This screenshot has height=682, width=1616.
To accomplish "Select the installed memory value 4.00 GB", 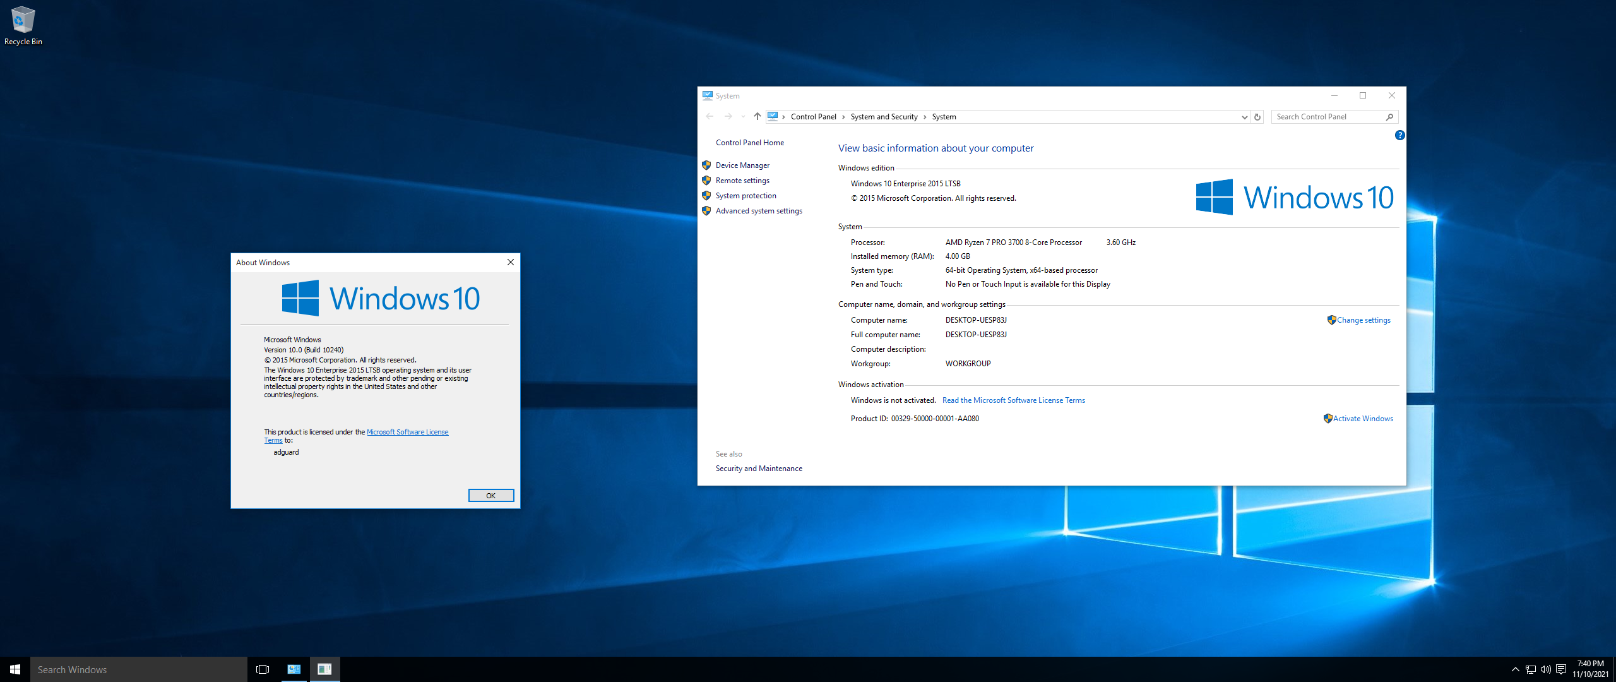I will 958,256.
